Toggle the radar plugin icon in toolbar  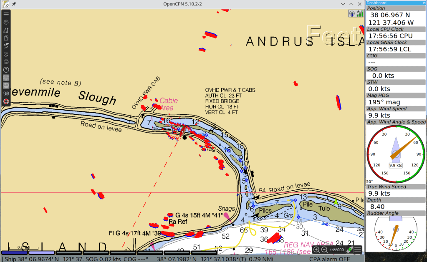pos(6,78)
